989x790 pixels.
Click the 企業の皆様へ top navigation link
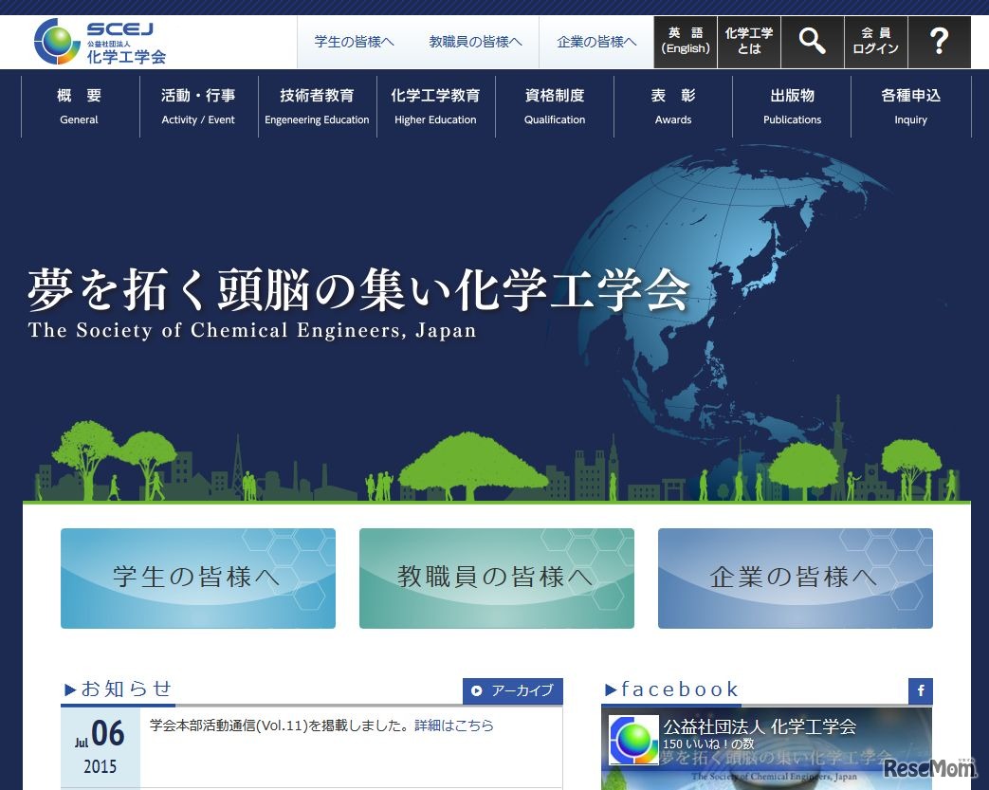click(x=595, y=42)
